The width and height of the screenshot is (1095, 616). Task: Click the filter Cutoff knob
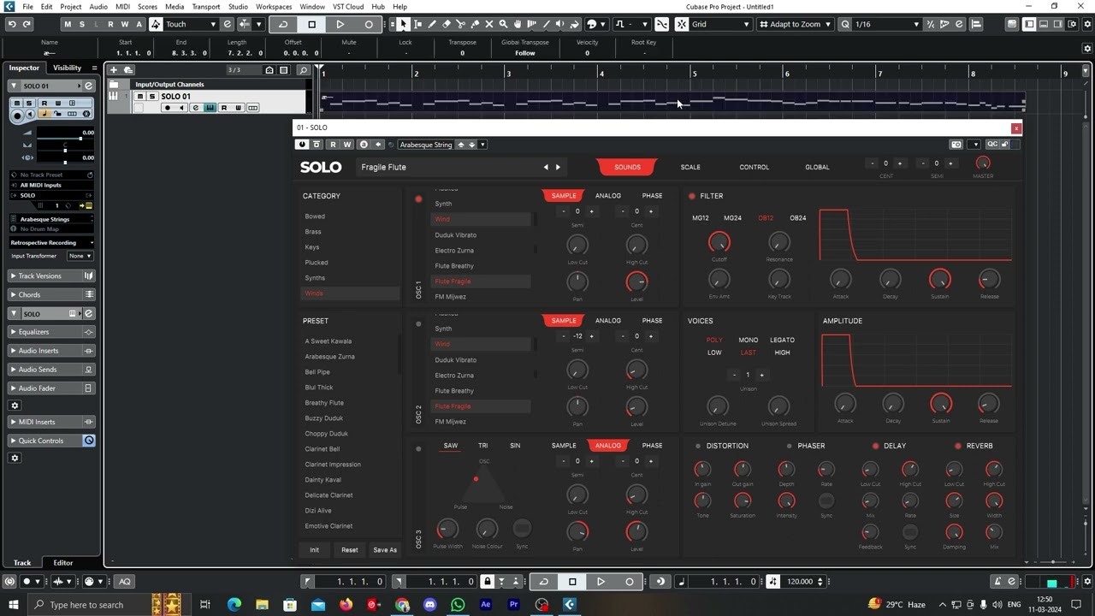(x=719, y=243)
